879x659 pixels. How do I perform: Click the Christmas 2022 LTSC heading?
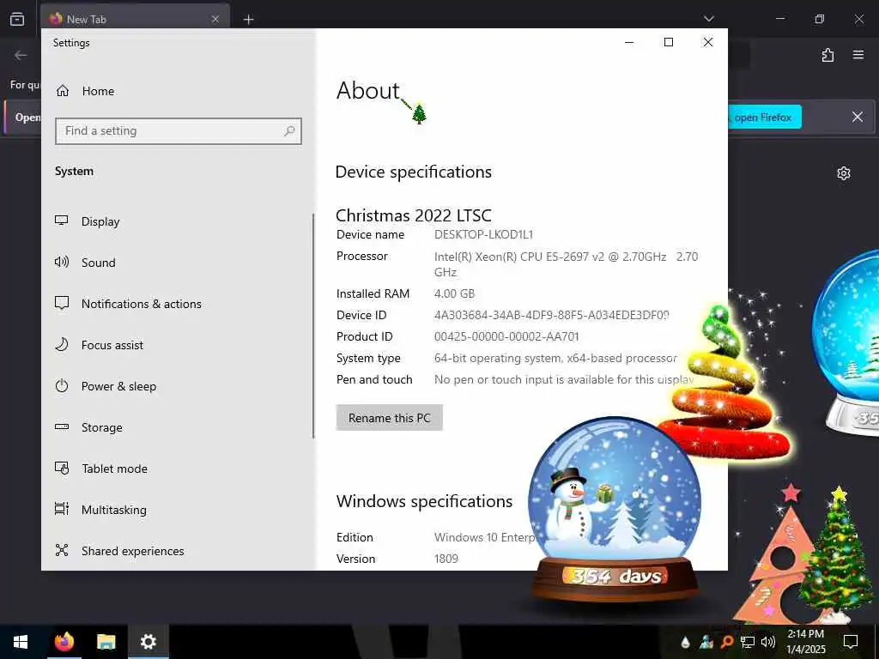click(414, 215)
